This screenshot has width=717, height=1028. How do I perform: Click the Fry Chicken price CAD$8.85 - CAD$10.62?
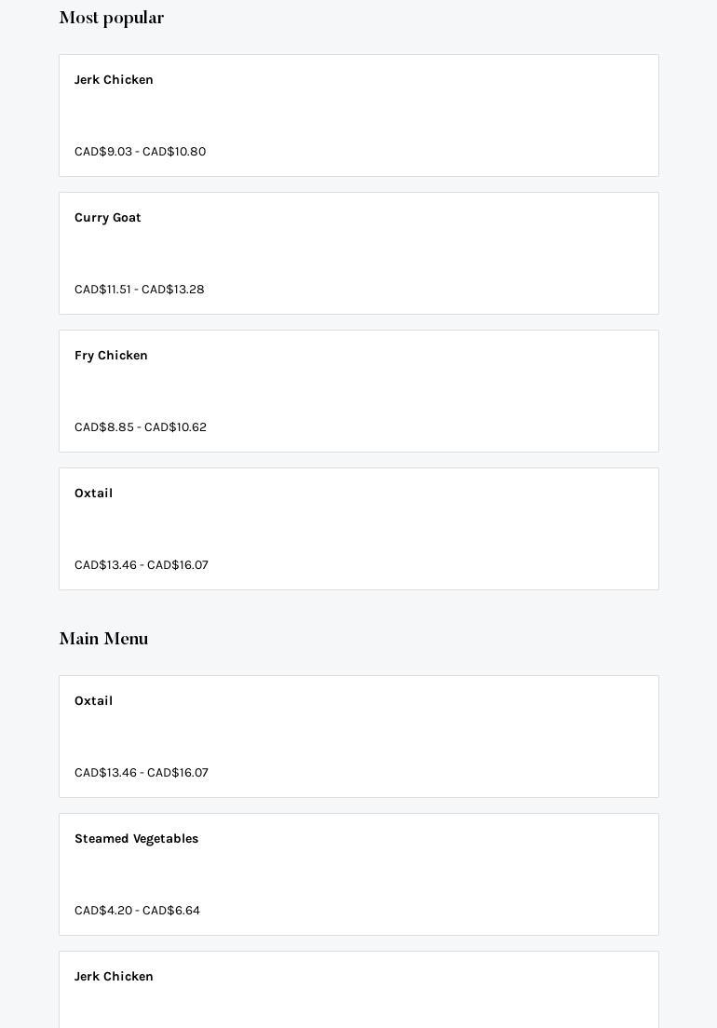click(x=141, y=427)
